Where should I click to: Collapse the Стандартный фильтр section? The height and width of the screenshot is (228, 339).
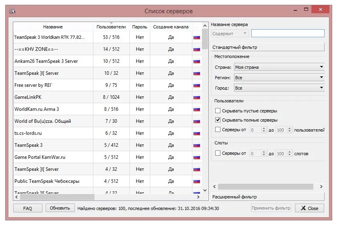268,47
